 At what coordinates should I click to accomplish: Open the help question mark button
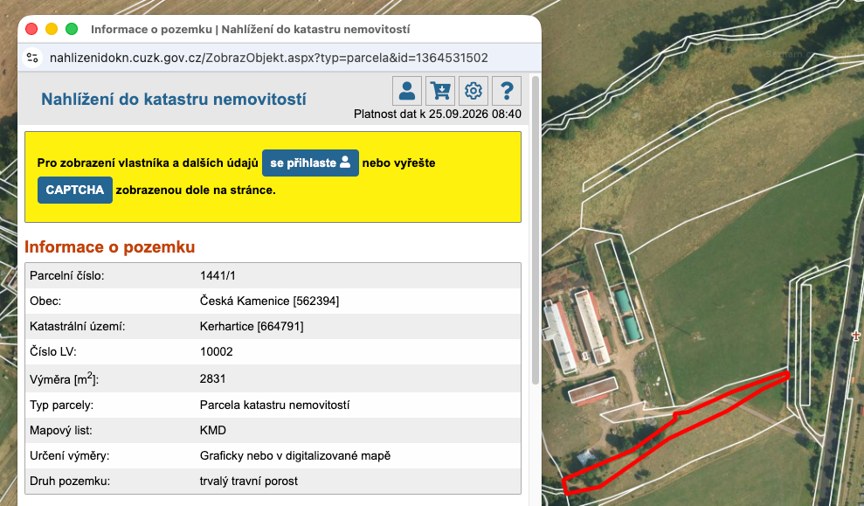click(507, 91)
